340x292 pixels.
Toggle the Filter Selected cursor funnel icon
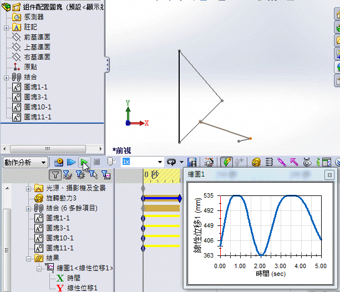[93, 175]
